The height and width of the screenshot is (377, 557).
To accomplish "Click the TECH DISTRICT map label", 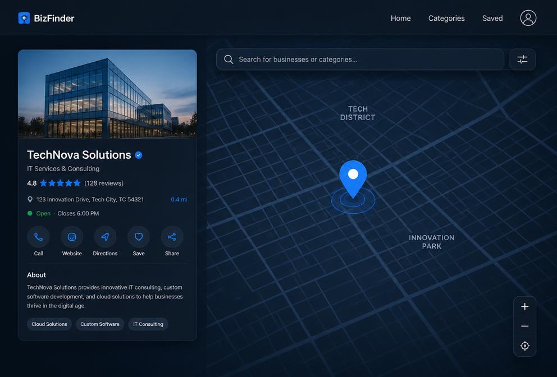I will point(358,113).
